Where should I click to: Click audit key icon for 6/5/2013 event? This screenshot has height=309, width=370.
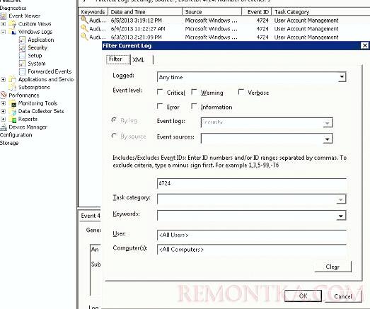[84, 20]
